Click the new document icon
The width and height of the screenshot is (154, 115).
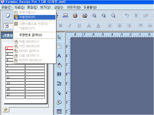(8, 15)
